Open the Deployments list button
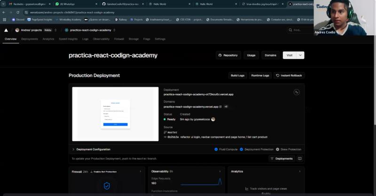 282,159
